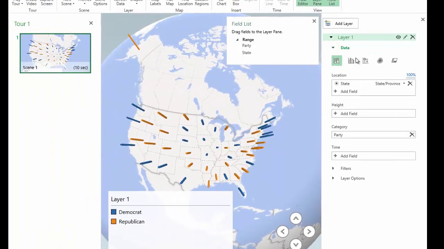
Task: Collapse the Data section
Action: pyautogui.click(x=333, y=48)
